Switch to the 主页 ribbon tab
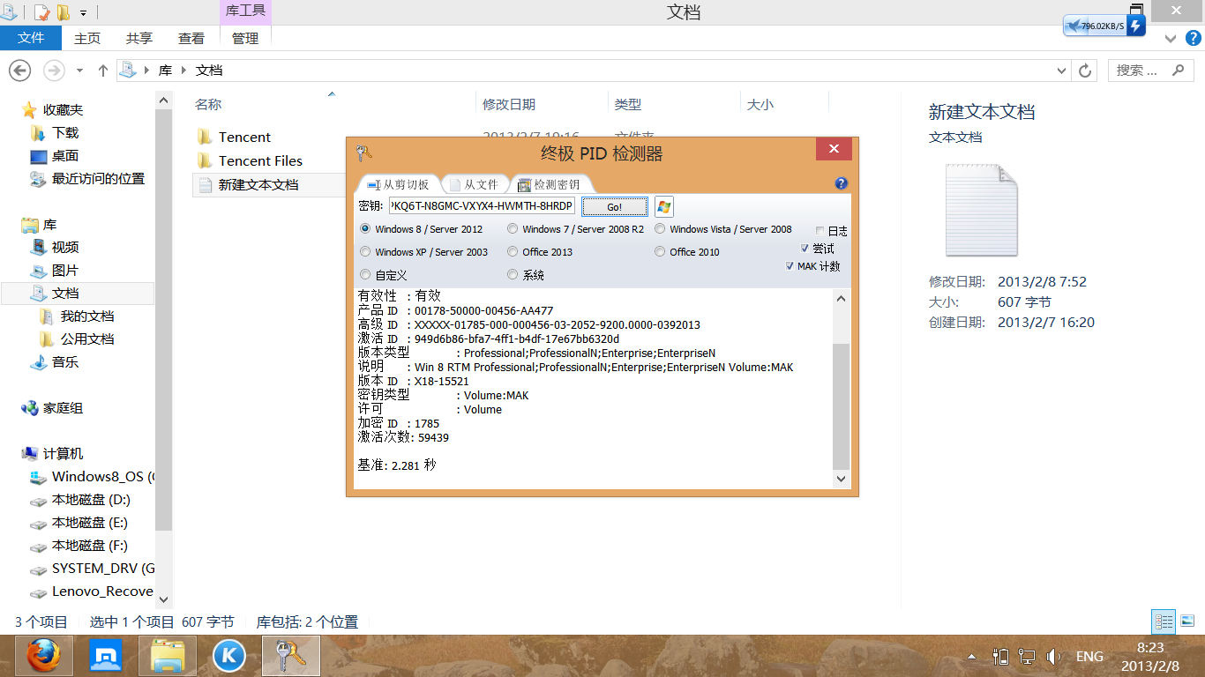Screen dimensions: 1205x677 pos(87,38)
